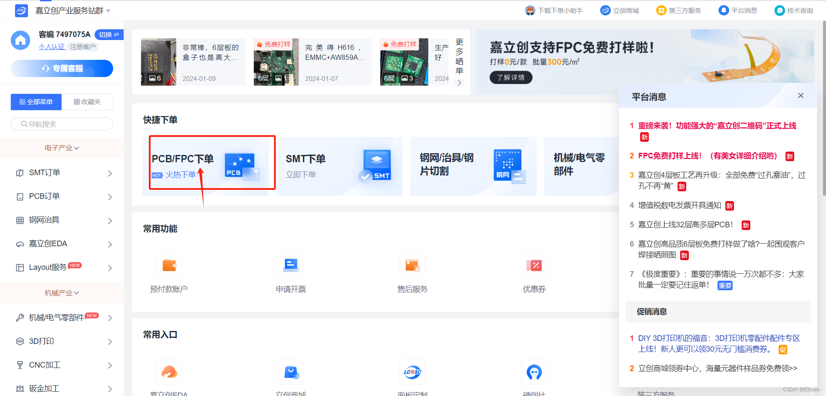The height and width of the screenshot is (396, 826).
Task: Open the 嘉立创产业服务站群 site dropdown
Action: coord(73,10)
